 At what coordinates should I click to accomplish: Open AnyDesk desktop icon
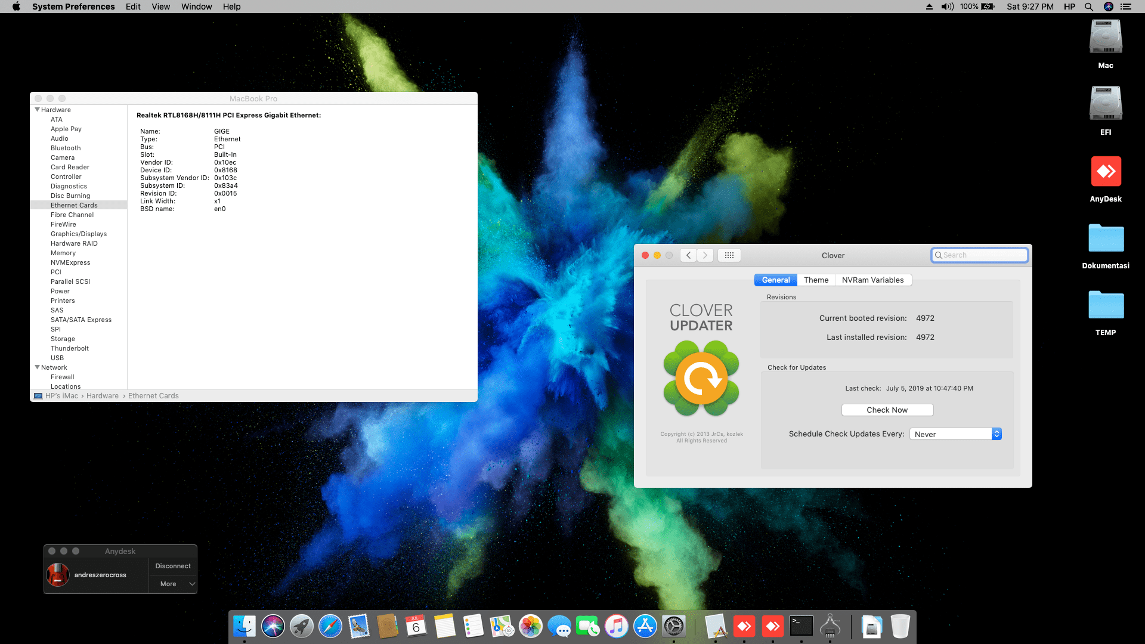pos(1106,172)
